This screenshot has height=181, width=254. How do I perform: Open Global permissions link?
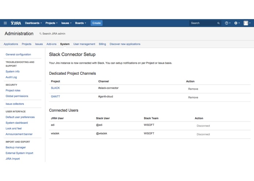tap(17, 96)
